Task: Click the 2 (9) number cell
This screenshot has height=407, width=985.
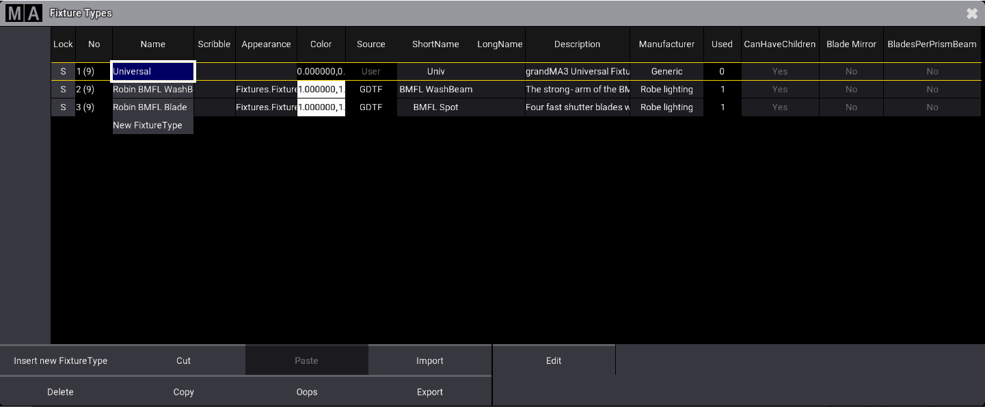Action: [x=94, y=90]
